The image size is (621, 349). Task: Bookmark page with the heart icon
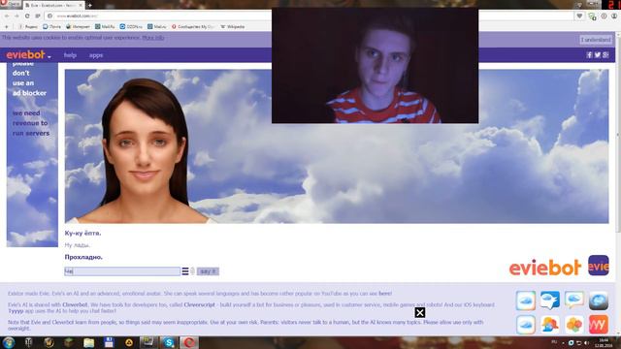pos(579,16)
